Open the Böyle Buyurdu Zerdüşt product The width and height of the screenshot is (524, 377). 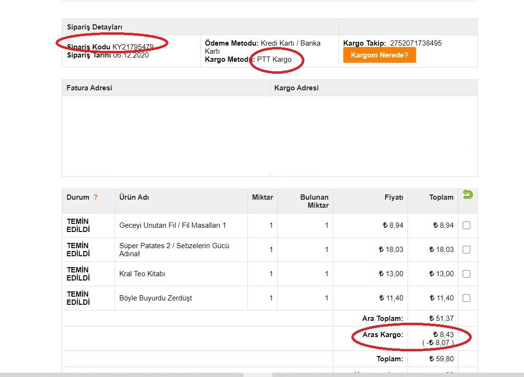[x=155, y=298]
